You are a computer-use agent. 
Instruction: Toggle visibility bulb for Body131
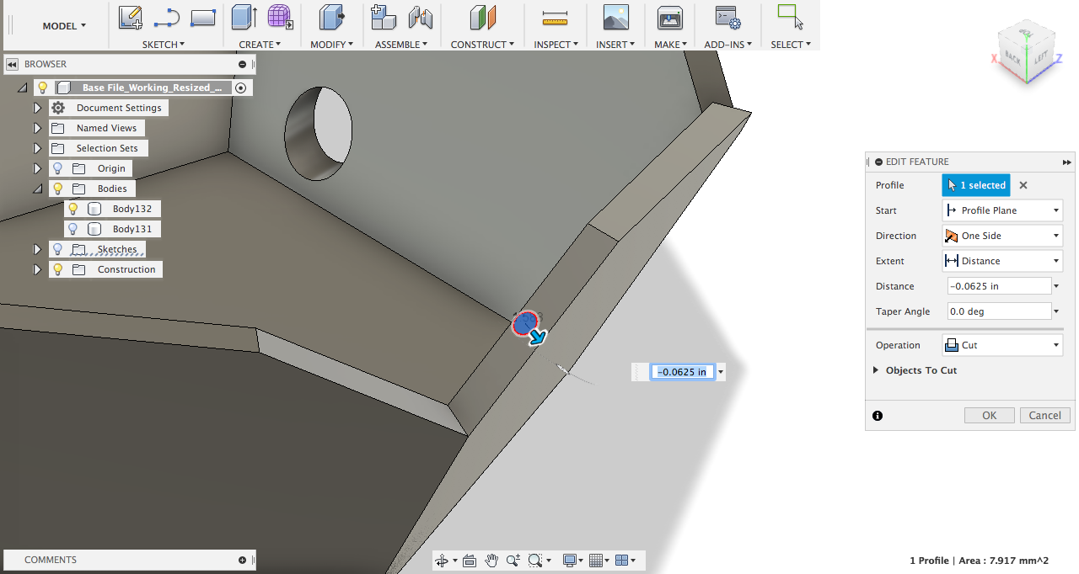[x=73, y=229]
